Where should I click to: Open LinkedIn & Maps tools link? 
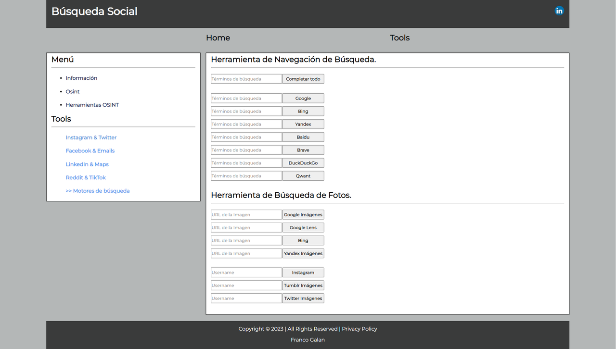(87, 164)
